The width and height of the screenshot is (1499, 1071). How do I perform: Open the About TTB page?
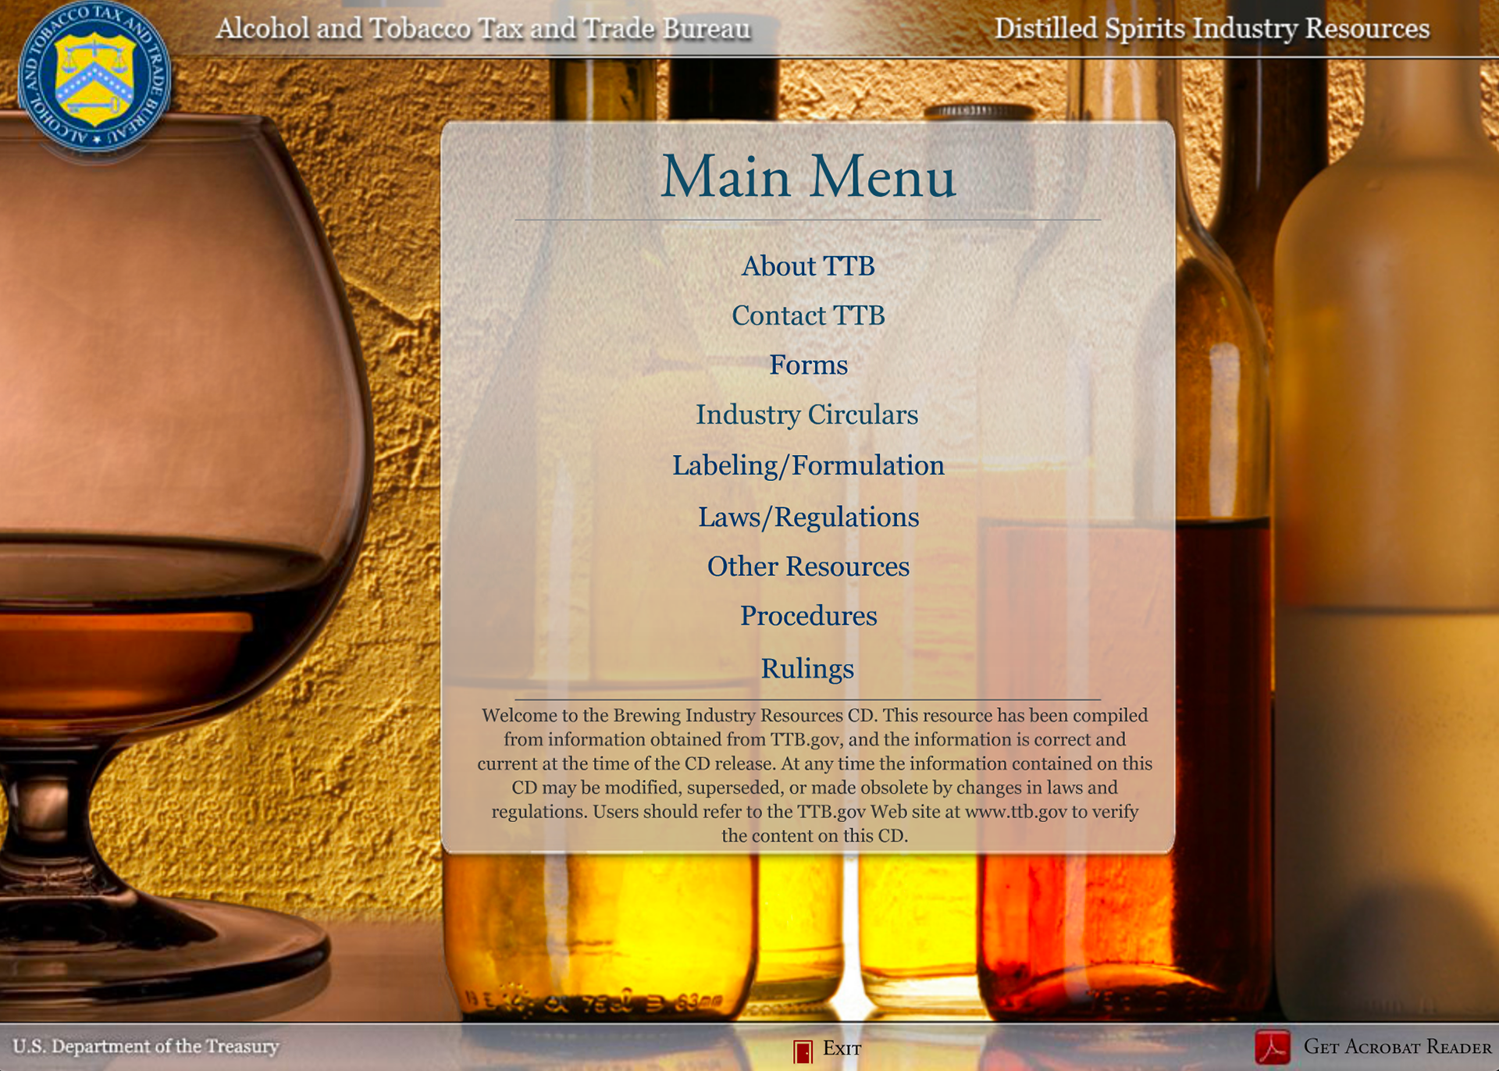808,266
